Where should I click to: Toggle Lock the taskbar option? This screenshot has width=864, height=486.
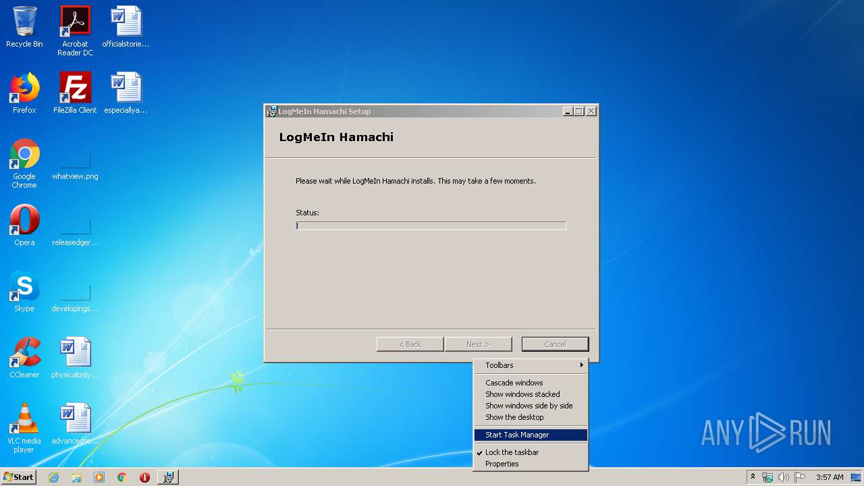pos(531,452)
